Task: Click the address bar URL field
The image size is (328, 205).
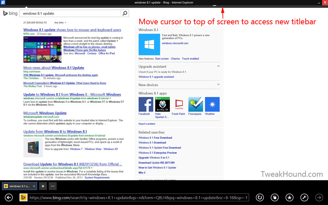Action: click(138, 197)
